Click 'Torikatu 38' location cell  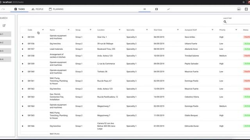(102, 72)
